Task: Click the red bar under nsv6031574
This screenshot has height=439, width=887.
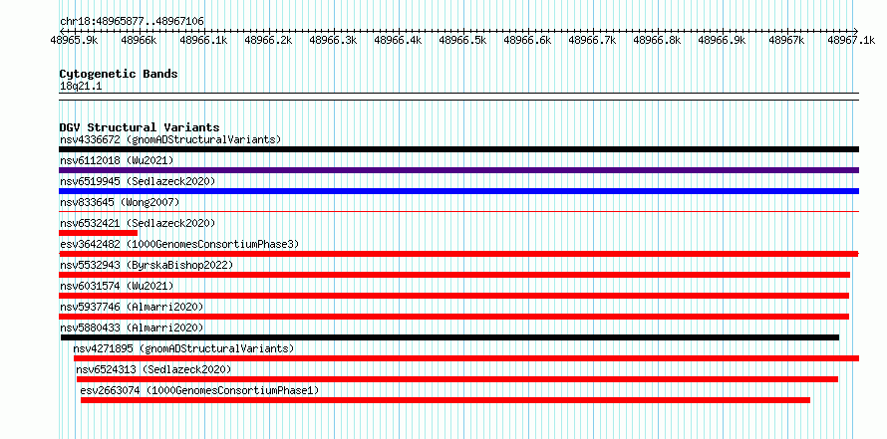Action: (x=453, y=296)
